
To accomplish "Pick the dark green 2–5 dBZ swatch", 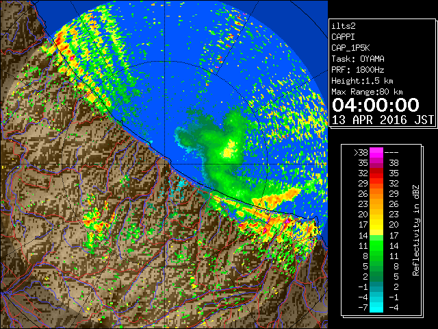I will (376, 276).
